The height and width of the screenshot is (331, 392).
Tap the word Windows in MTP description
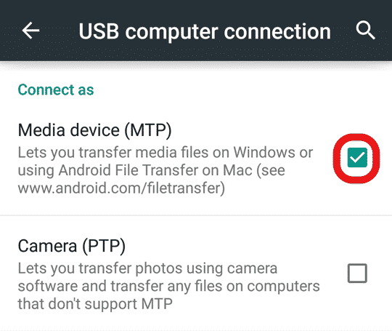tap(264, 152)
